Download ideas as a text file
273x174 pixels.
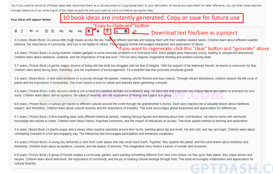click(117, 31)
